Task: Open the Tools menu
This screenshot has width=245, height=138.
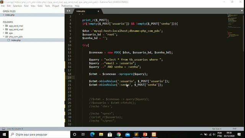Action: click(x=47, y=6)
